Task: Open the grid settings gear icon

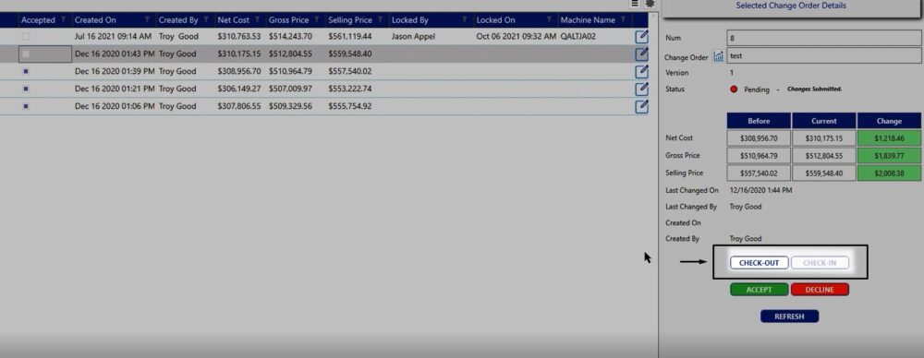Action: click(x=650, y=4)
